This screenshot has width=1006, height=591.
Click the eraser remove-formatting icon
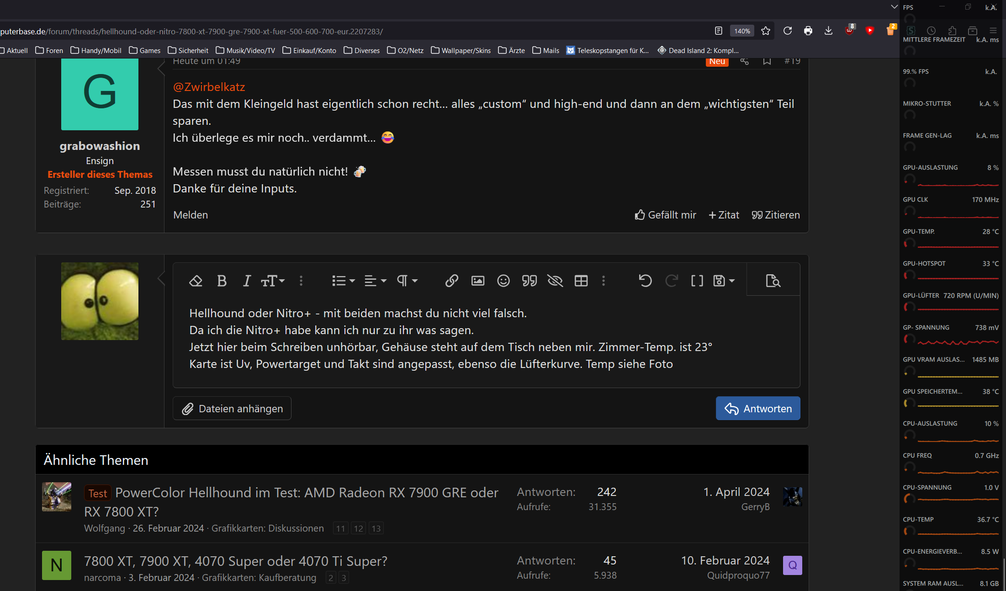(196, 281)
